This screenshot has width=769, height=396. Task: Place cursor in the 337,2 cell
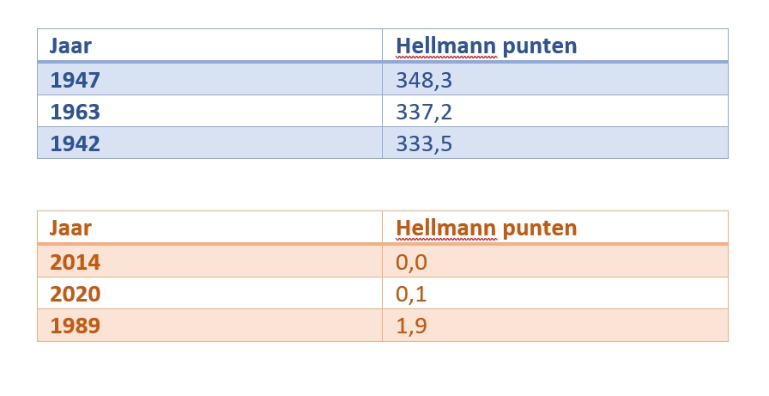[423, 112]
